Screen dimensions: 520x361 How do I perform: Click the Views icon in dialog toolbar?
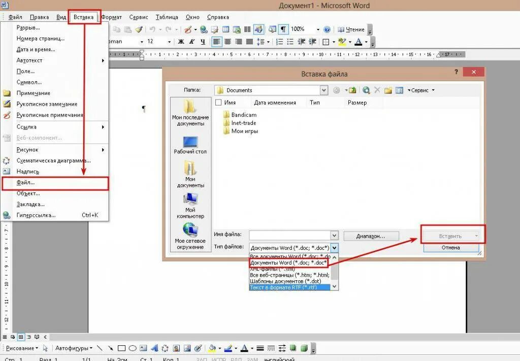(x=399, y=90)
